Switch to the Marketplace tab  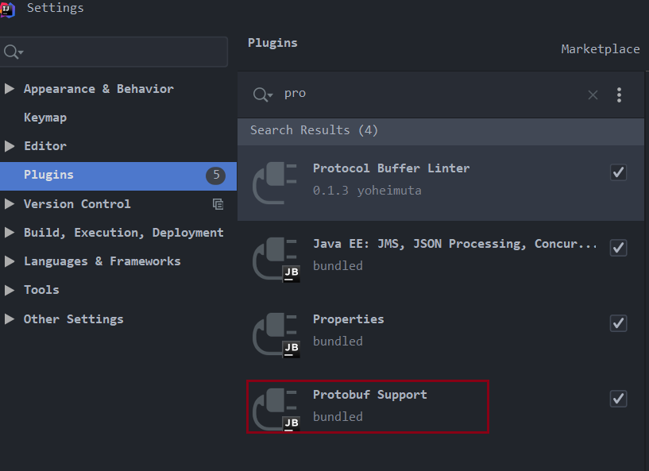(x=601, y=49)
